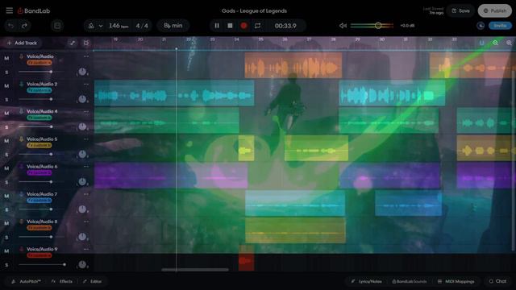Click the Voice/Audio 6 pan knob
Viewport: 516px width, 290px height.
coord(82,181)
